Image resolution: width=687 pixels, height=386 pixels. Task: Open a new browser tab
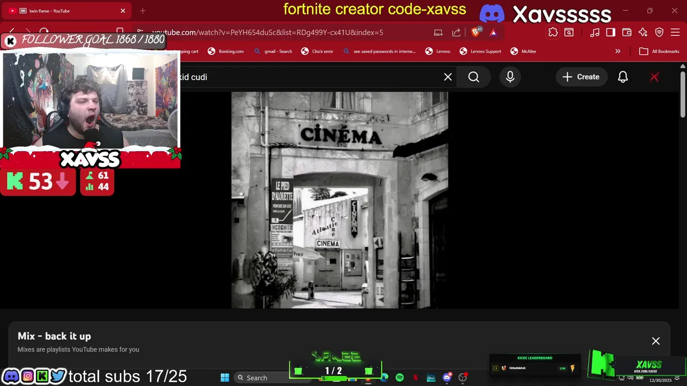coord(143,11)
